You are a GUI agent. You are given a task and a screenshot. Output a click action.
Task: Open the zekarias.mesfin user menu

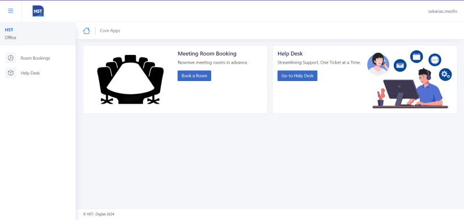click(443, 11)
